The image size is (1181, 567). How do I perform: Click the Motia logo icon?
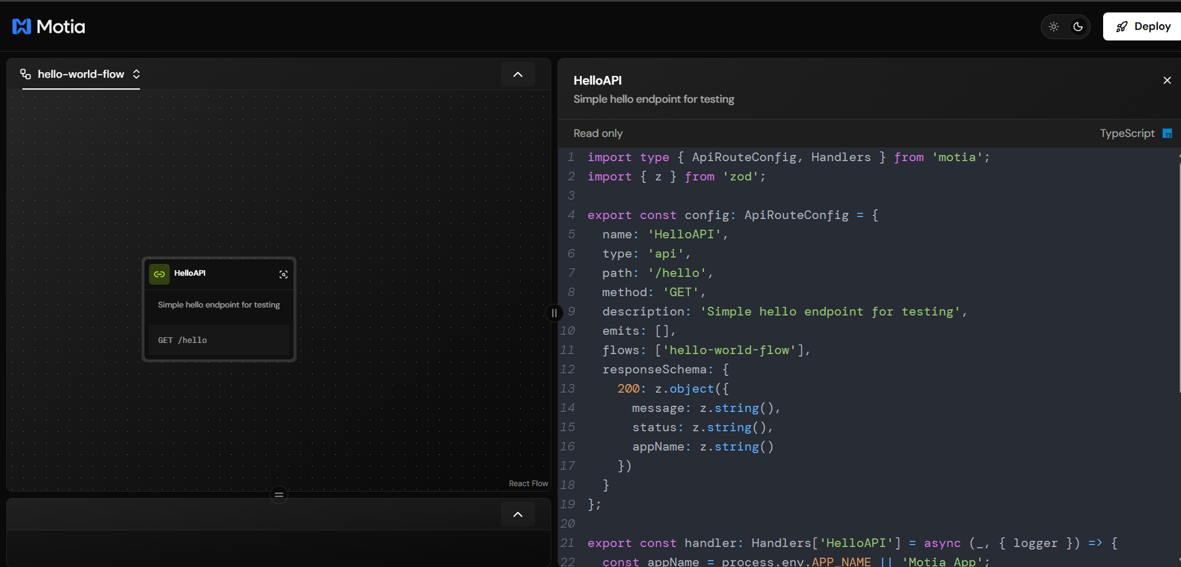tap(22, 26)
